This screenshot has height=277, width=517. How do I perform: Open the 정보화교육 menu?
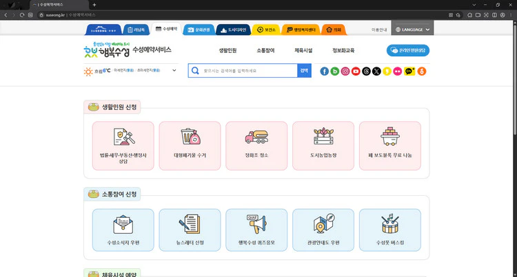click(343, 50)
